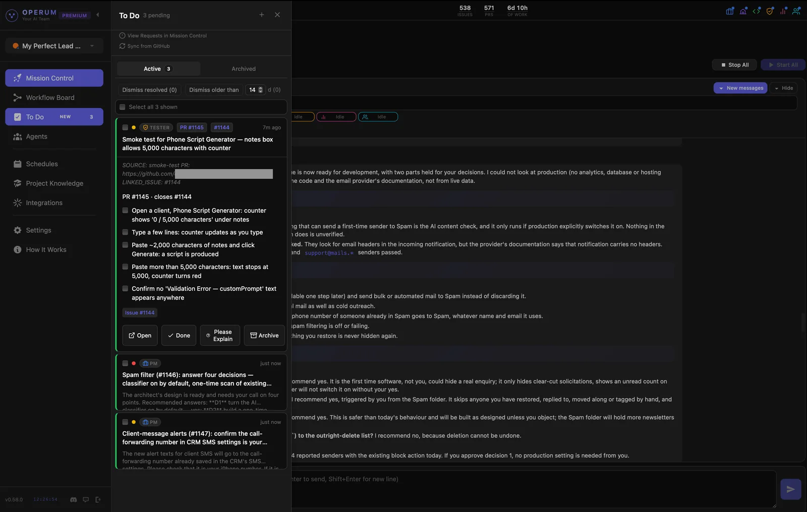Click 'Dismiss resolved (0)' button
The image size is (807, 512).
click(149, 90)
